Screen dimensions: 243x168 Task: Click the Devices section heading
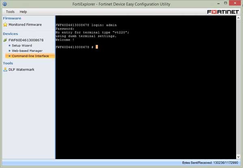[x=11, y=34]
